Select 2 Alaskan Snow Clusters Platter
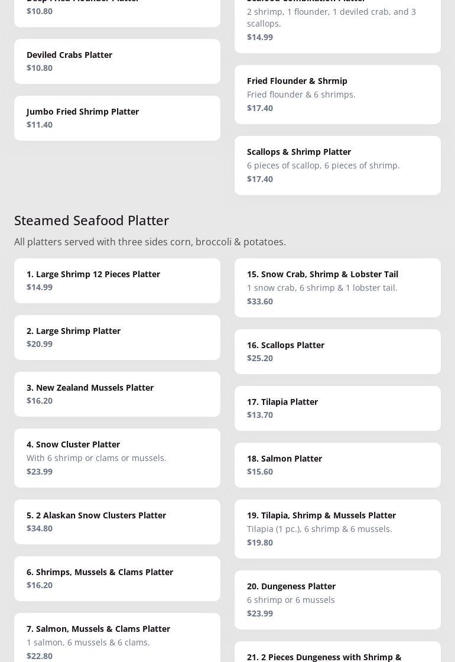The image size is (455, 662). [117, 522]
